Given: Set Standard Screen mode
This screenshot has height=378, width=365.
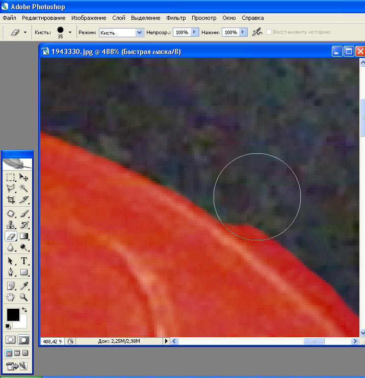Looking at the screenshot, I should (9, 353).
